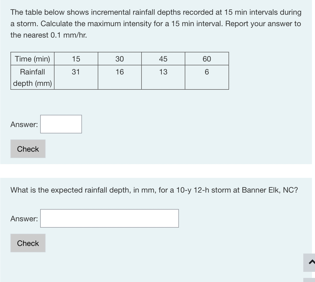The image size is (315, 282).
Task: Click the 30 minute time cell
Action: (x=120, y=59)
